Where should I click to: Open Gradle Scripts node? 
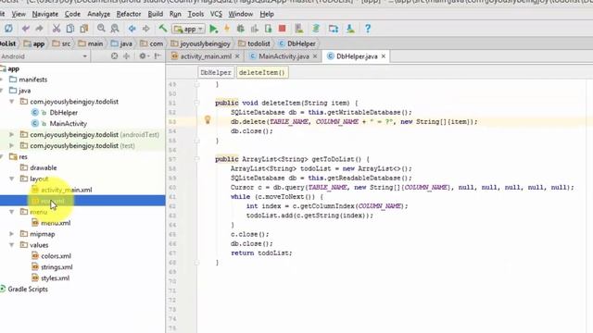28,290
